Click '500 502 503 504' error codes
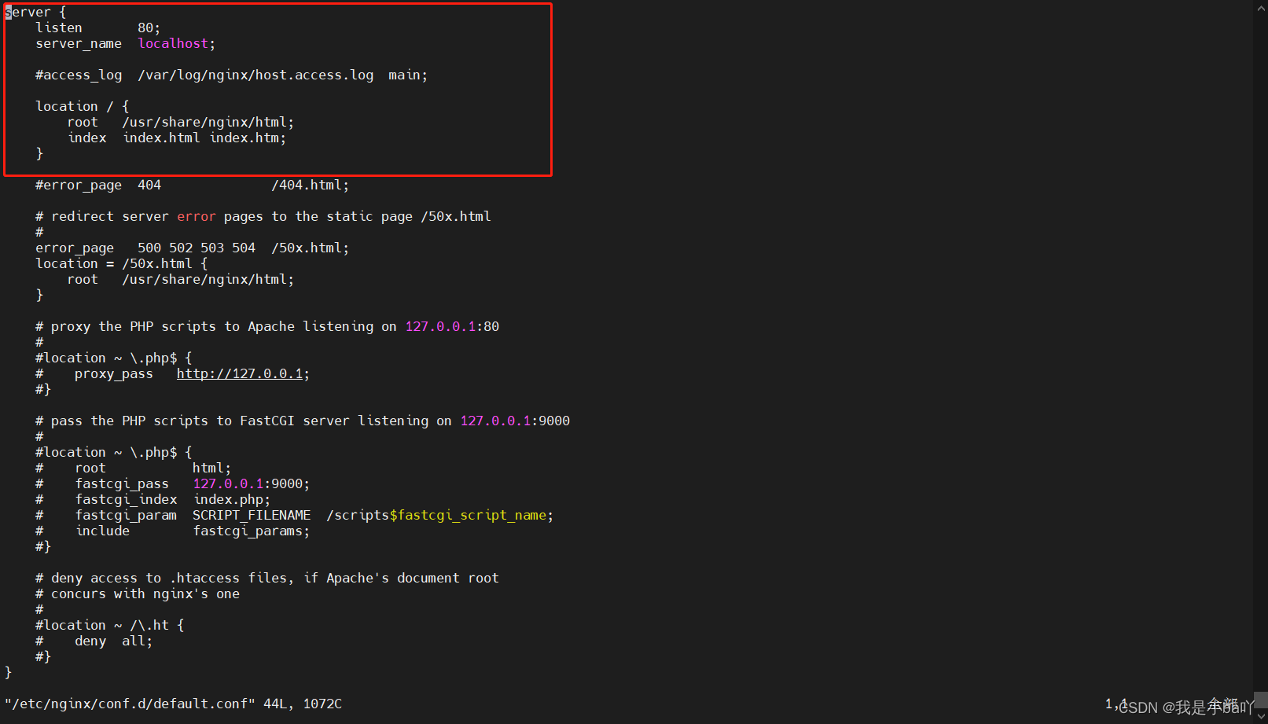Viewport: 1268px width, 724px height. tap(197, 248)
